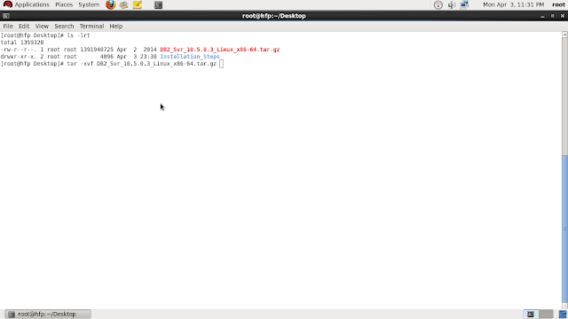The image size is (568, 319).
Task: Open the volume control speaker icon
Action: 452,4
